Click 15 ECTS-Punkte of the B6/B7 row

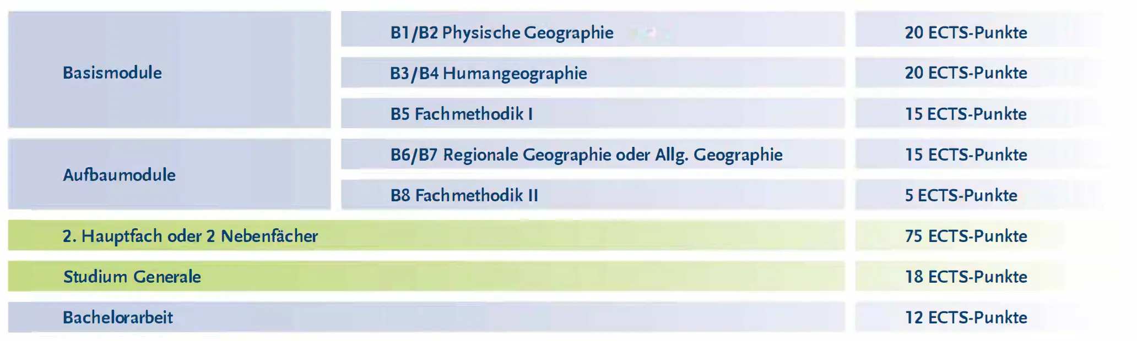pos(966,155)
